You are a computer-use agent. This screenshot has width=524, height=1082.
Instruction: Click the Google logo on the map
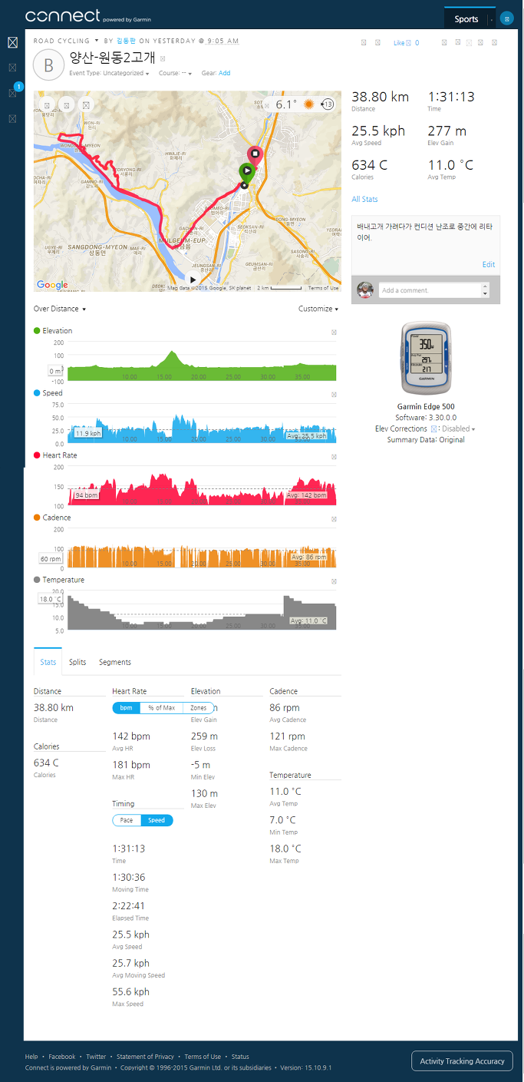pos(52,285)
